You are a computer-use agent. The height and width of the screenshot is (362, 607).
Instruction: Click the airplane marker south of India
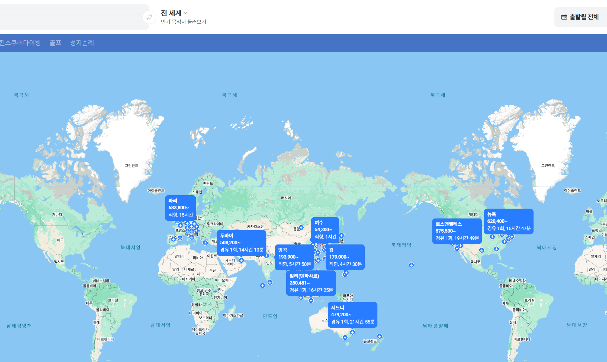coord(270,282)
